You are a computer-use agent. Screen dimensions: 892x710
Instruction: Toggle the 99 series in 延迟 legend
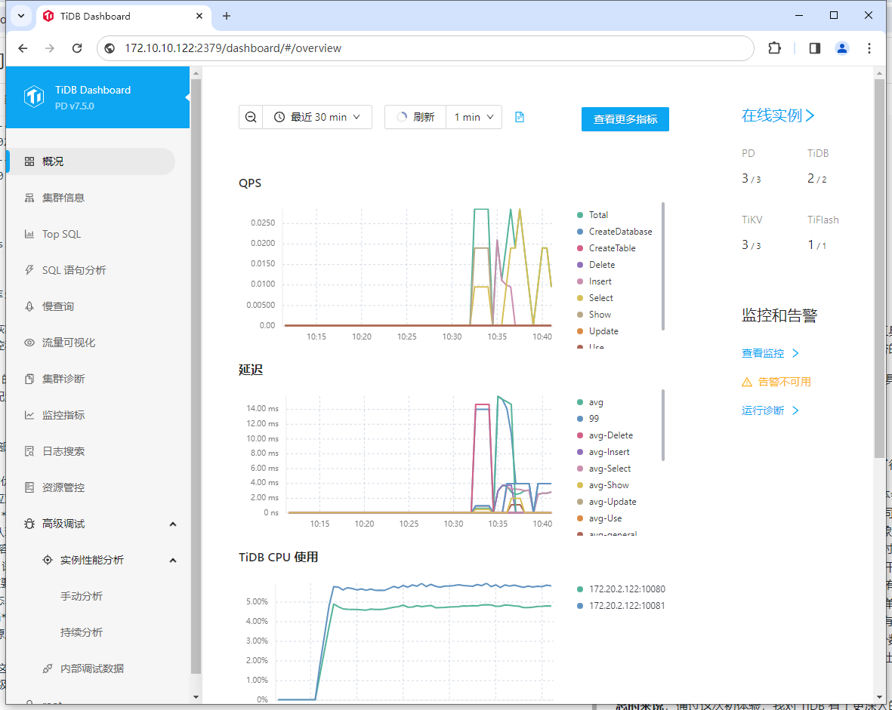[588, 419]
